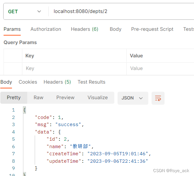Screen dimensions: 194x176
Task: Toggle the line wrap icon
Action: [x=158, y=98]
